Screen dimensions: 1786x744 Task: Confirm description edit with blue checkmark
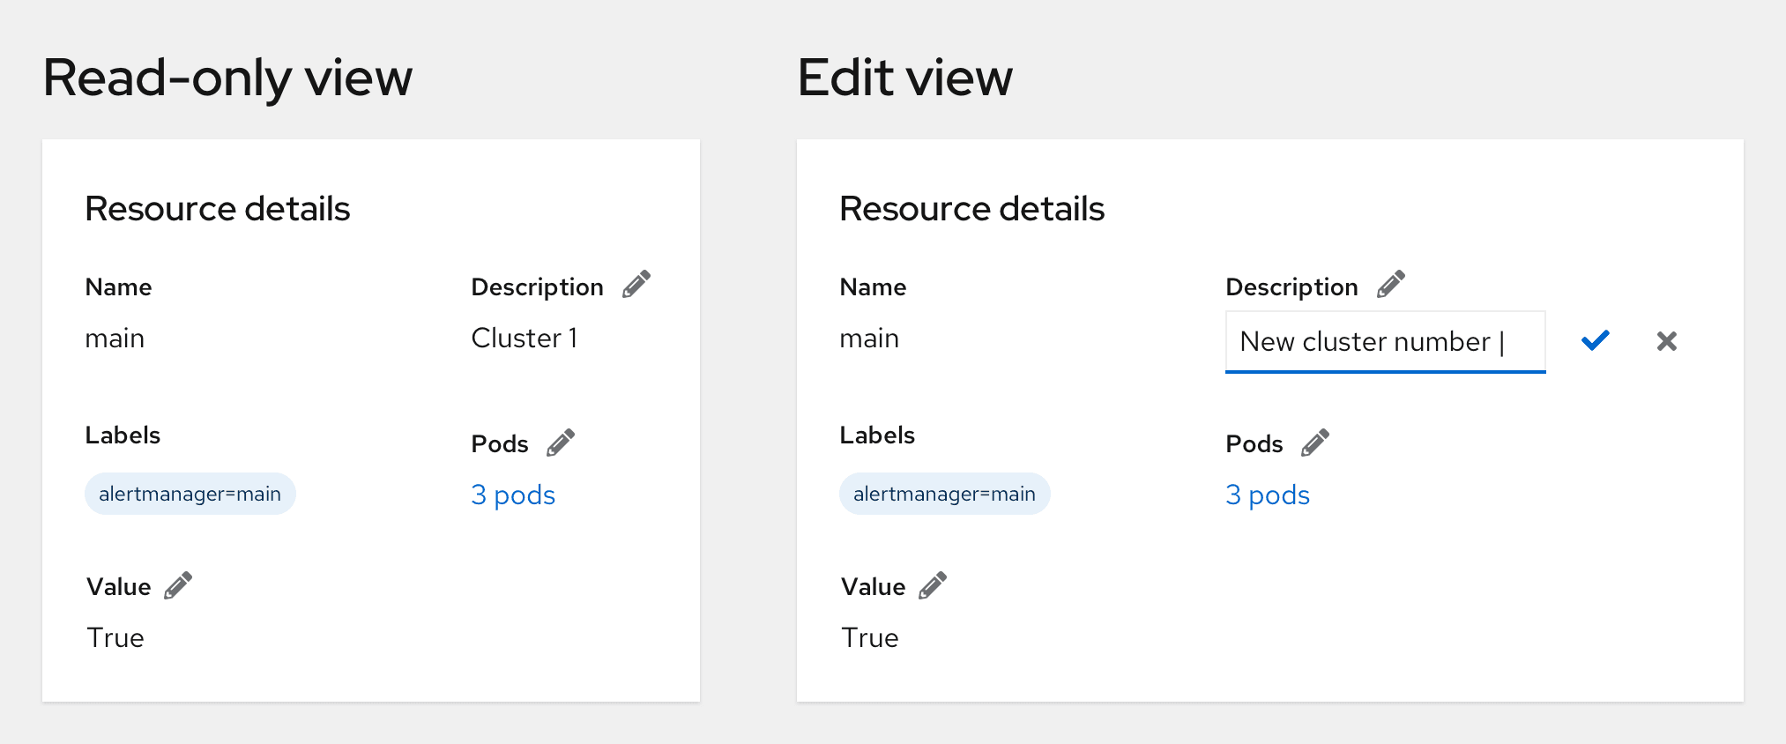[x=1595, y=340]
